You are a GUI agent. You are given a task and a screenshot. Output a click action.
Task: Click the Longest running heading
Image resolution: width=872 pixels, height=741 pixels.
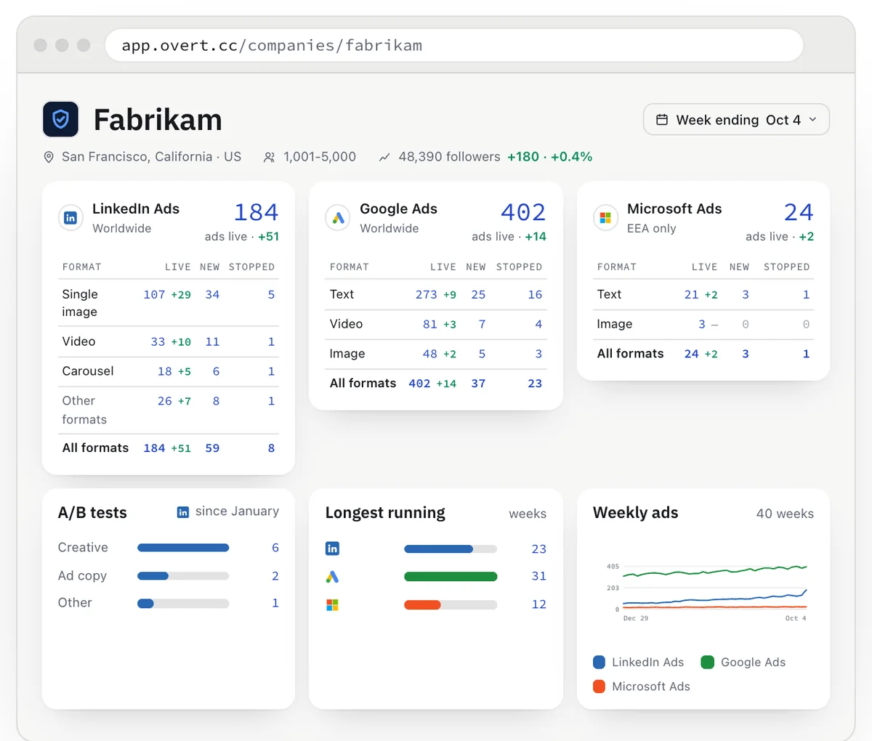pos(385,513)
